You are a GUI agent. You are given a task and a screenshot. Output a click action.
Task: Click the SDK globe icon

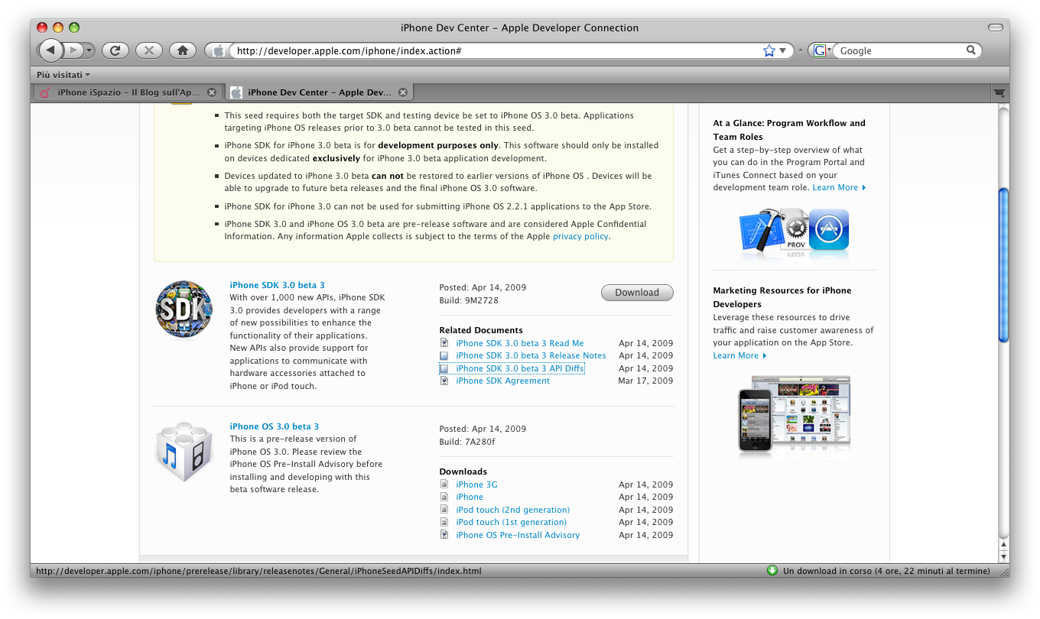(184, 309)
